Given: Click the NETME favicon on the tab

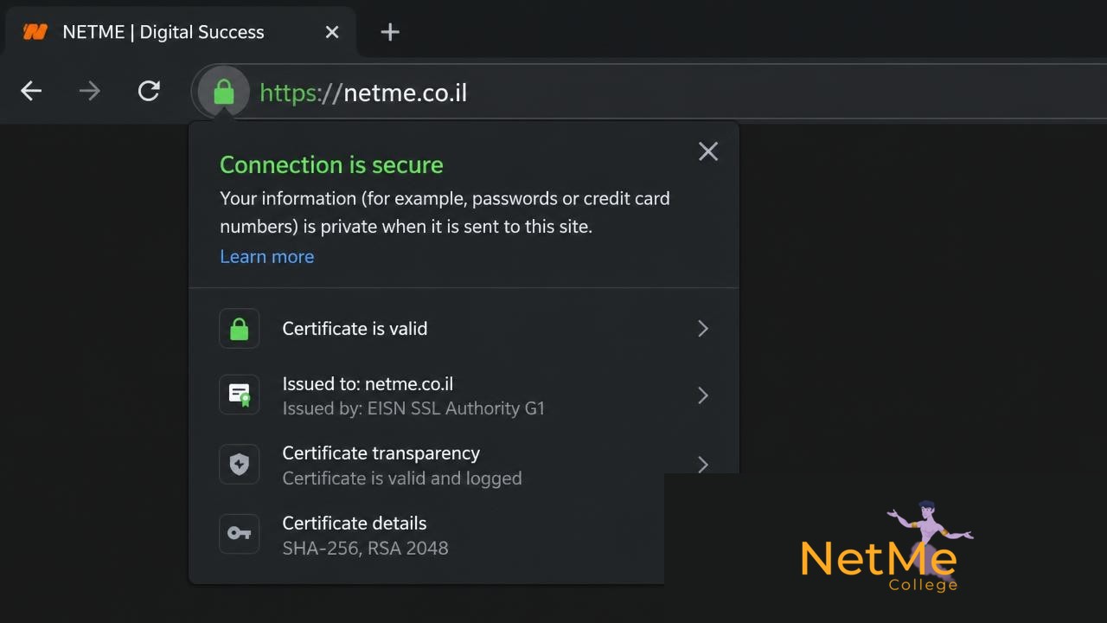Looking at the screenshot, I should click(x=35, y=32).
